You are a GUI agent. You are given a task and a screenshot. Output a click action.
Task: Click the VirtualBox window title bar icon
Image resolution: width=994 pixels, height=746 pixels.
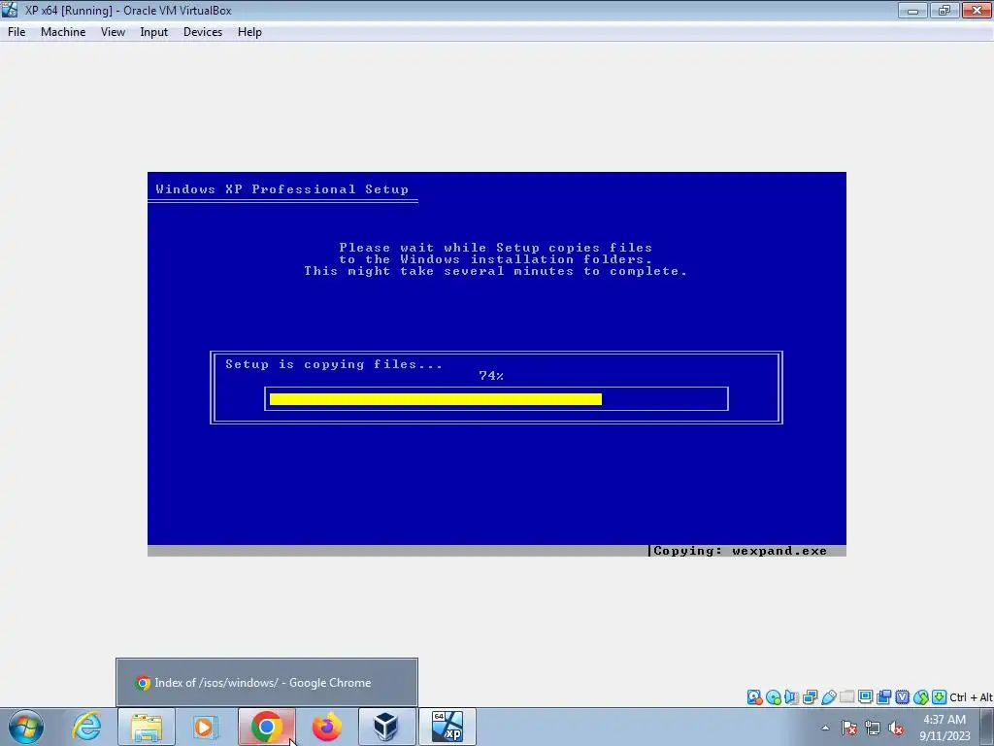(x=10, y=10)
